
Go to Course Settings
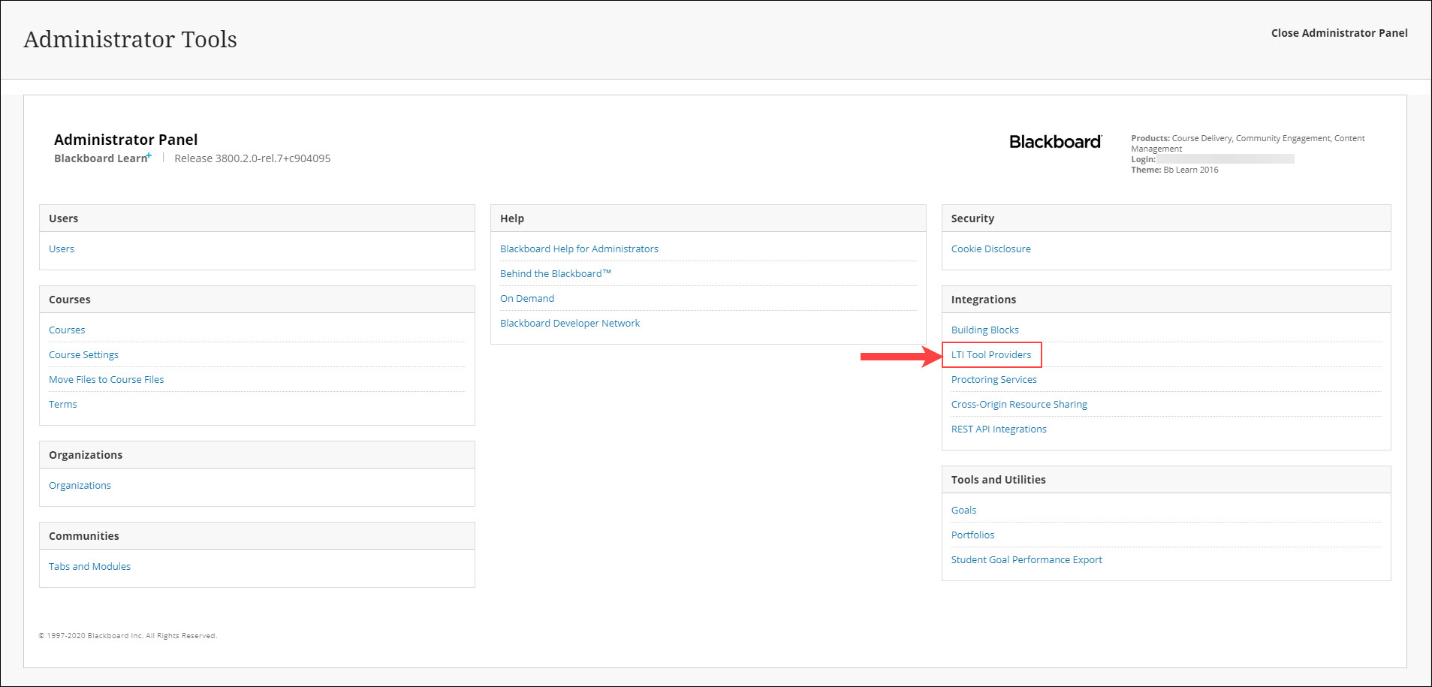pyautogui.click(x=83, y=355)
